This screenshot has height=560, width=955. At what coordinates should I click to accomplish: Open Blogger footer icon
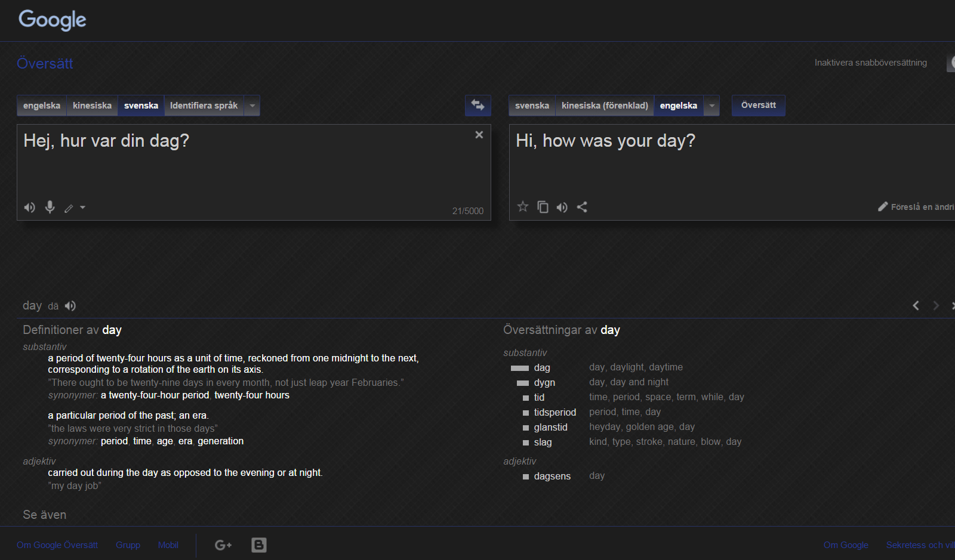pyautogui.click(x=259, y=544)
